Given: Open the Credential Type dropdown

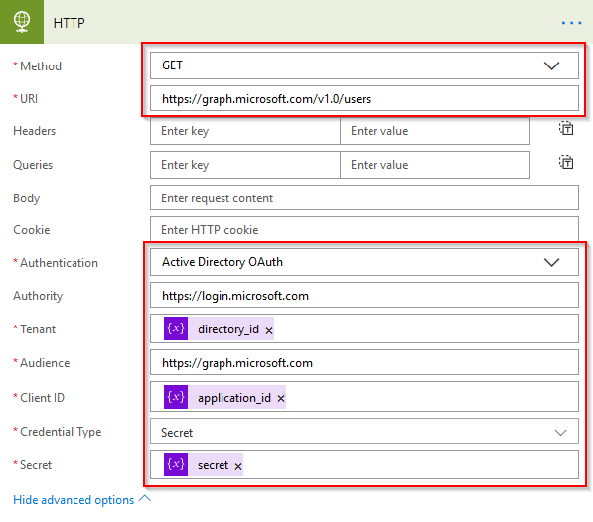Looking at the screenshot, I should (365, 431).
